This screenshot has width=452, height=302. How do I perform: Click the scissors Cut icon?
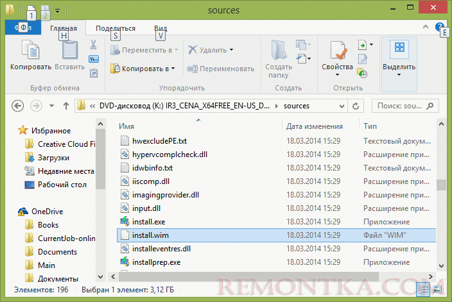click(93, 45)
